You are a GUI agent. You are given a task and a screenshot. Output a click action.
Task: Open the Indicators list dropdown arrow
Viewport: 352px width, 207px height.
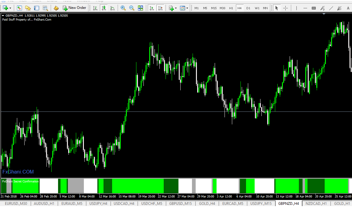tap(176, 8)
